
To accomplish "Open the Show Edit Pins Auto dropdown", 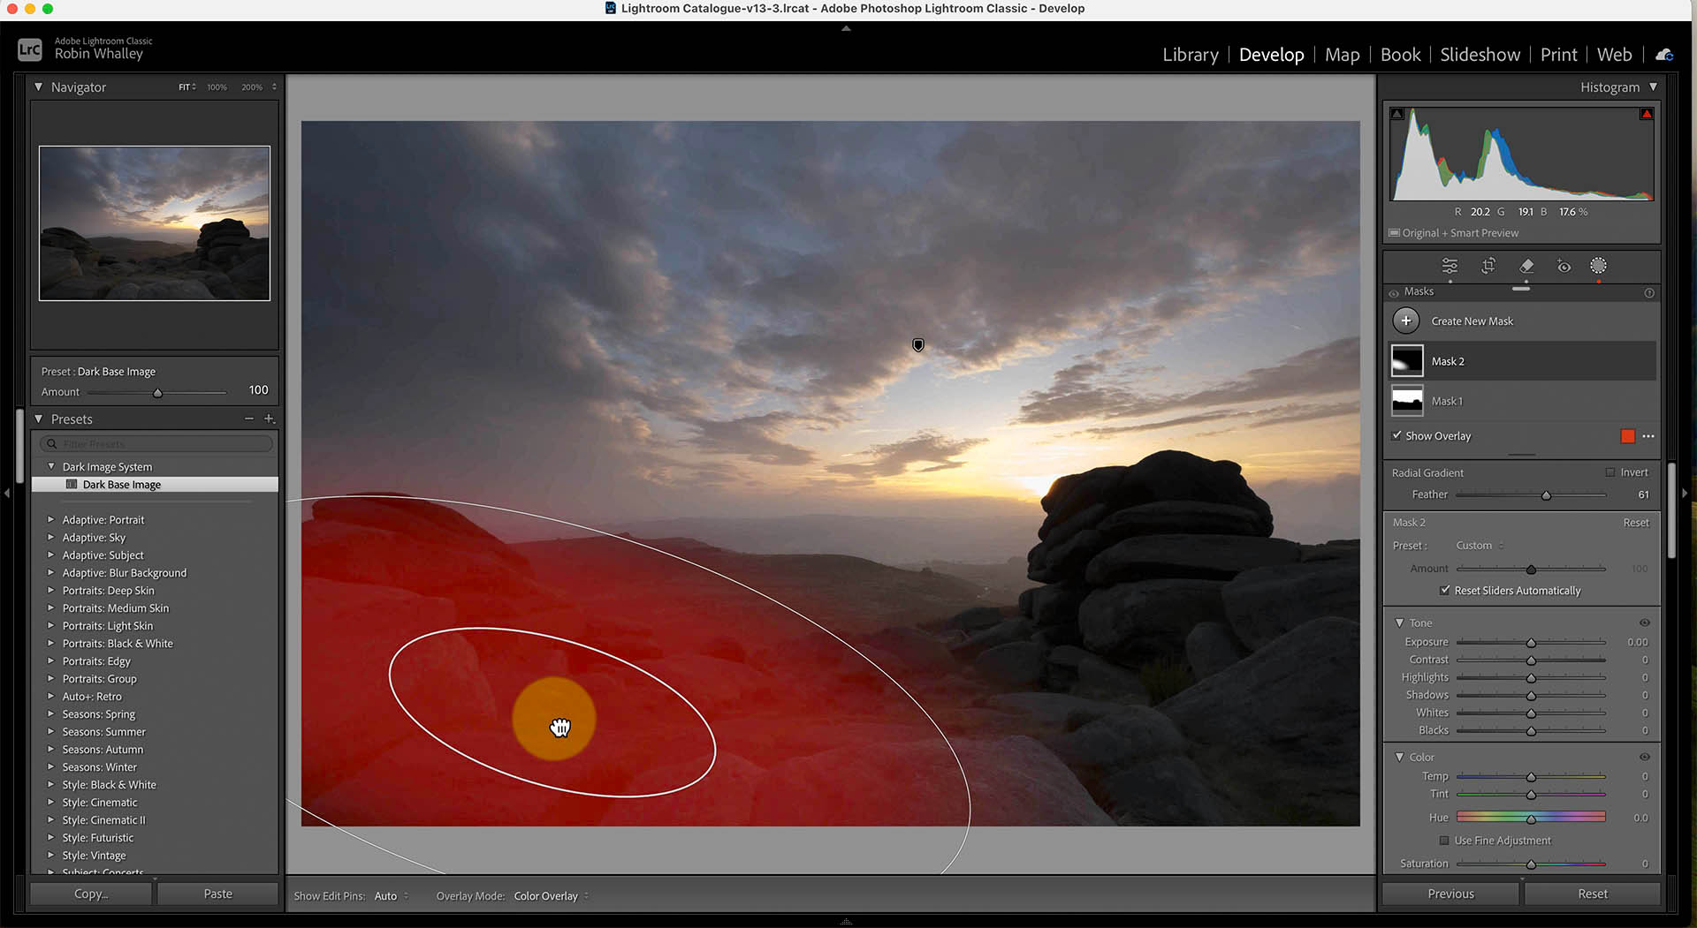I will pyautogui.click(x=392, y=895).
